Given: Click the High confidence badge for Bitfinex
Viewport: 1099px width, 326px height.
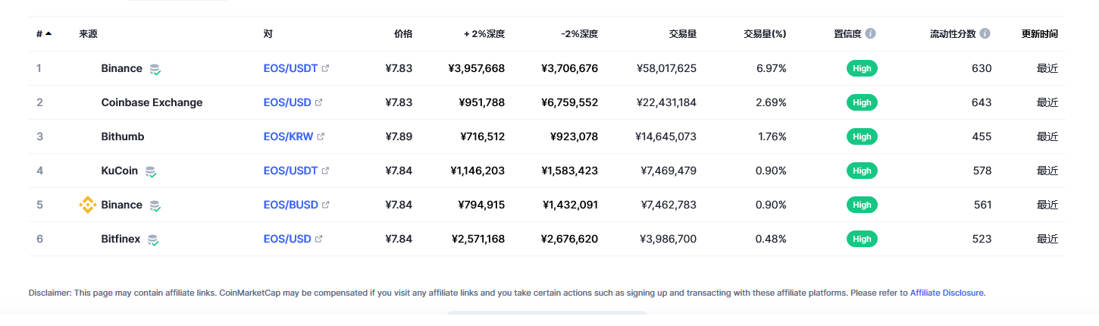Looking at the screenshot, I should (862, 239).
